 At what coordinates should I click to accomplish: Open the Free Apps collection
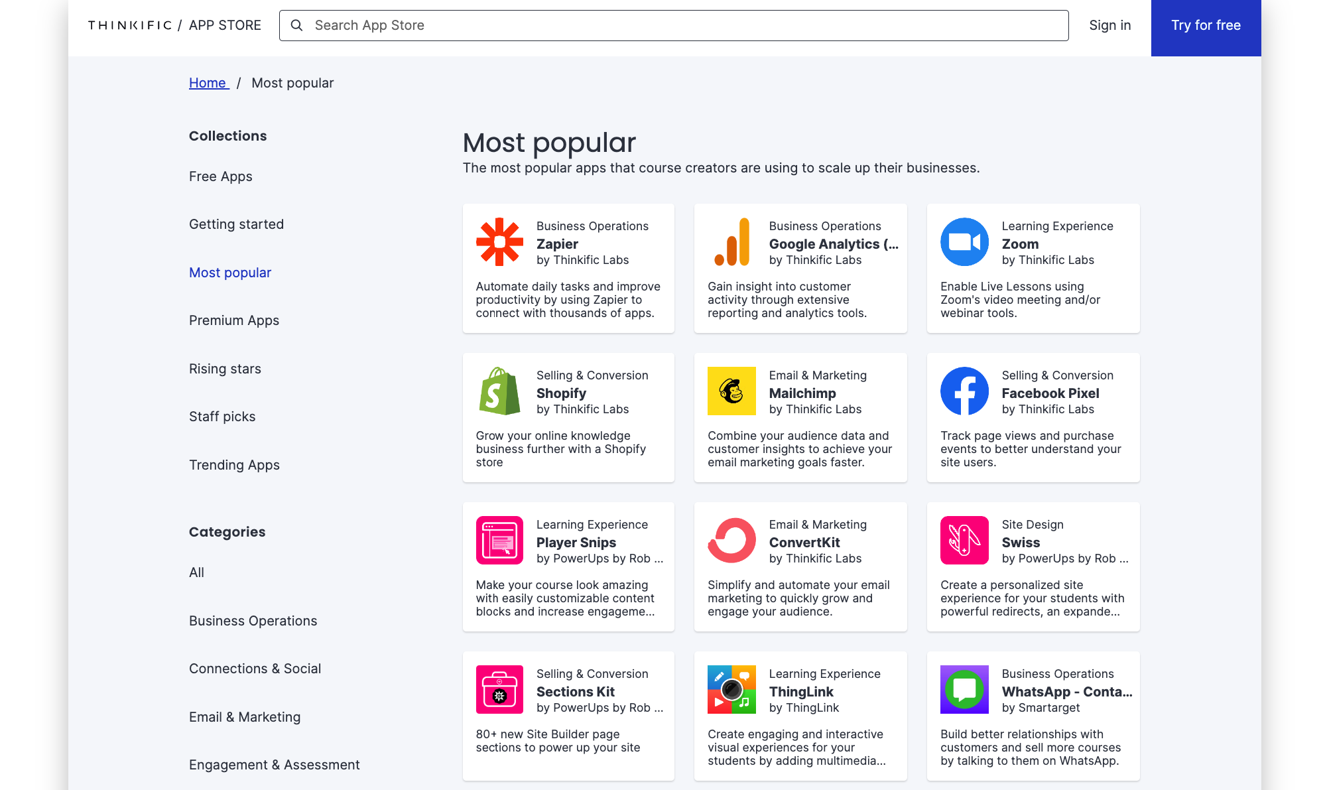[221, 176]
